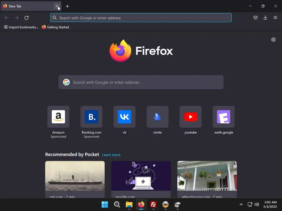Click Learn more link beside Pocket
This screenshot has width=282, height=211.
point(111,155)
